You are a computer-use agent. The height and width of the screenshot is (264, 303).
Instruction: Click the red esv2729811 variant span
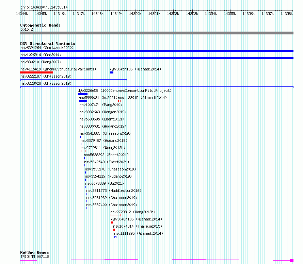tap(83, 151)
